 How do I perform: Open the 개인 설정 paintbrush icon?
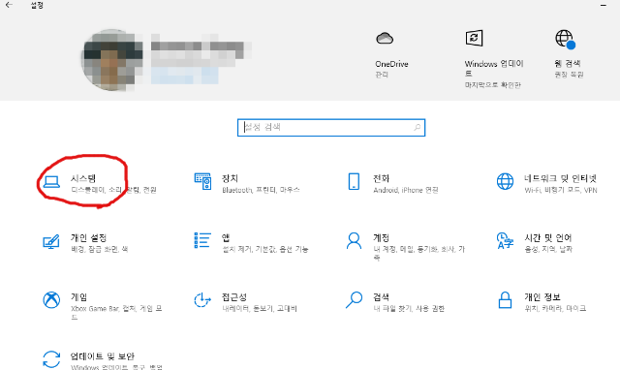(x=51, y=241)
